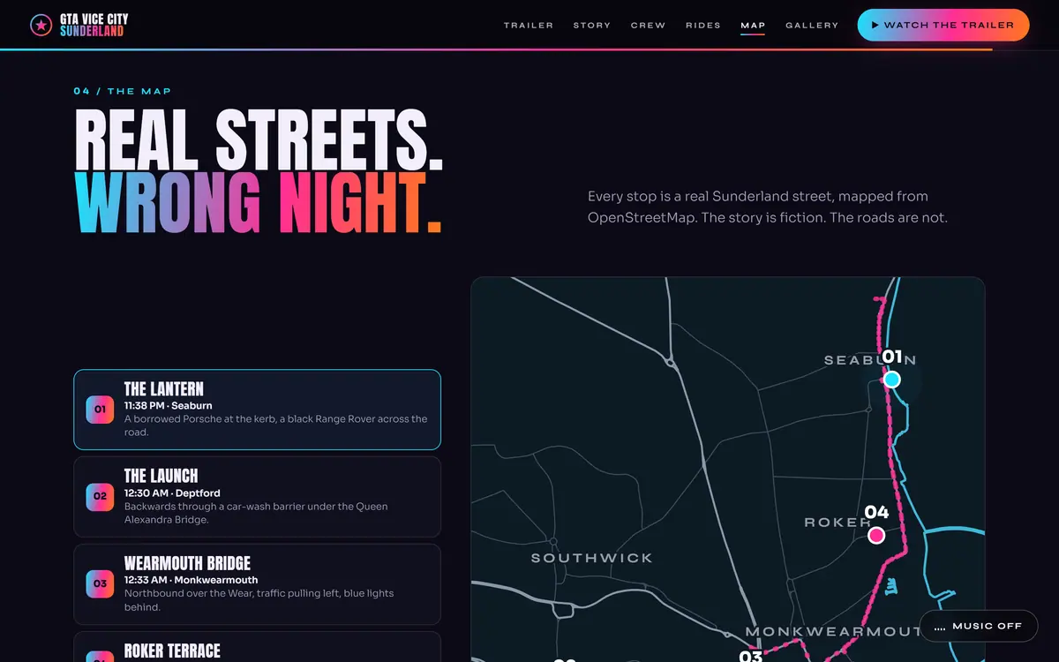This screenshot has width=1059, height=662.
Task: Click the Watch the Trailer button
Action: (943, 25)
